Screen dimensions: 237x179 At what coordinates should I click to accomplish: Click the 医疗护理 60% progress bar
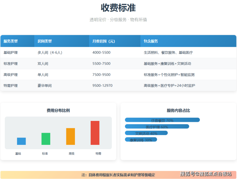(x=157, y=126)
